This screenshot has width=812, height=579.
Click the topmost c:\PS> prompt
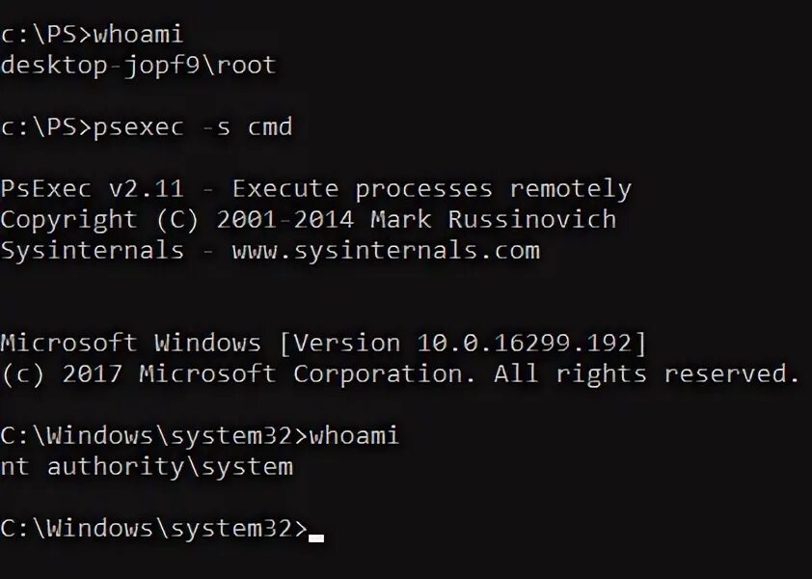[45, 35]
